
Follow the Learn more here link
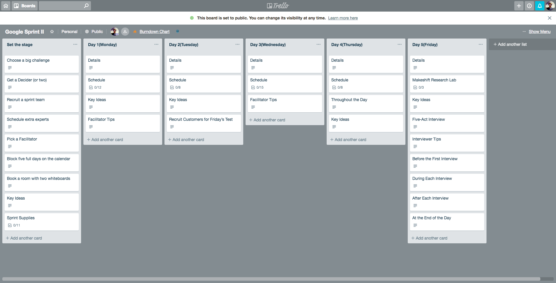click(x=343, y=18)
